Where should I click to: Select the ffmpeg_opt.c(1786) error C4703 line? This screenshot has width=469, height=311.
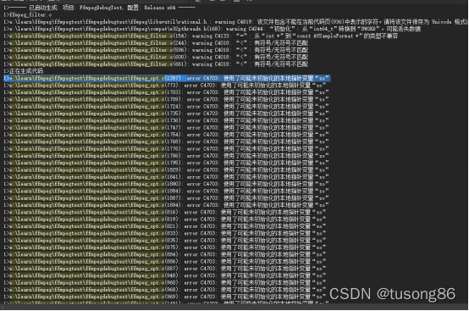pos(166,156)
